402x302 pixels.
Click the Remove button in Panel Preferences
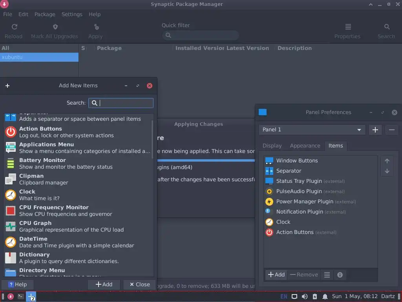tap(304, 275)
